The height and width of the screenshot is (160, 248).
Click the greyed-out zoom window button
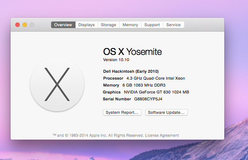(32, 25)
